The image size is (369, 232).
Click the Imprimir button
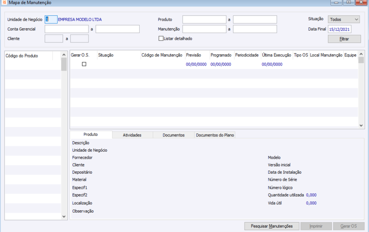(316, 226)
